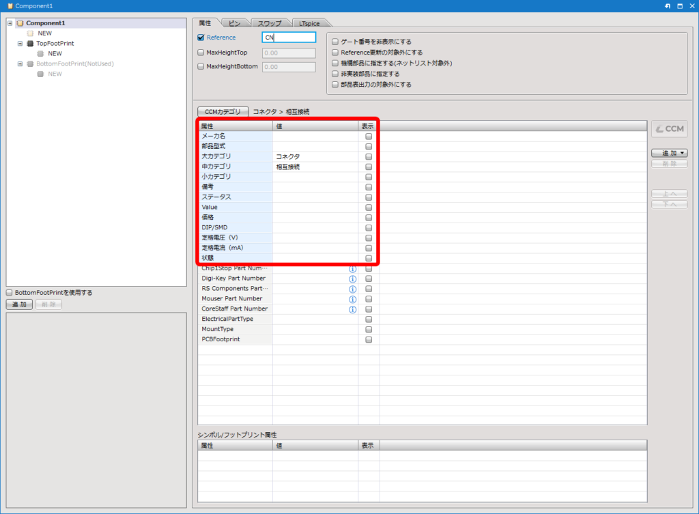699x514 pixels.
Task: Click the BottomFootPrint(NotUsed) chip icon
Action: point(30,63)
